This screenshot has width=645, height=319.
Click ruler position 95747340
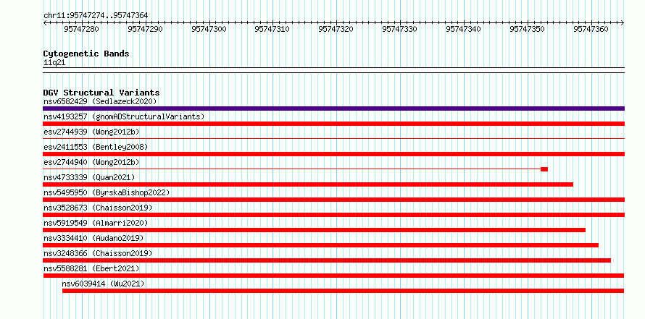(464, 29)
